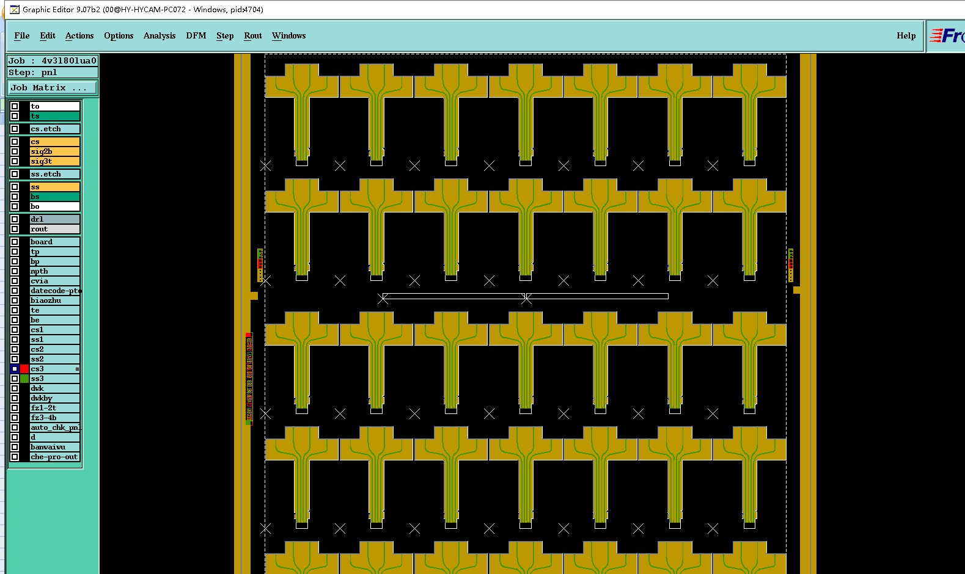Toggle the ss3 layer checkbox
Screen dimensions: 965x574
(x=15, y=379)
